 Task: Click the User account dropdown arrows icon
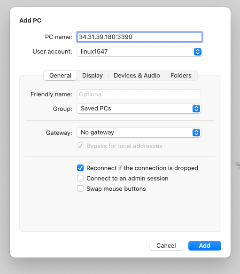click(x=198, y=52)
